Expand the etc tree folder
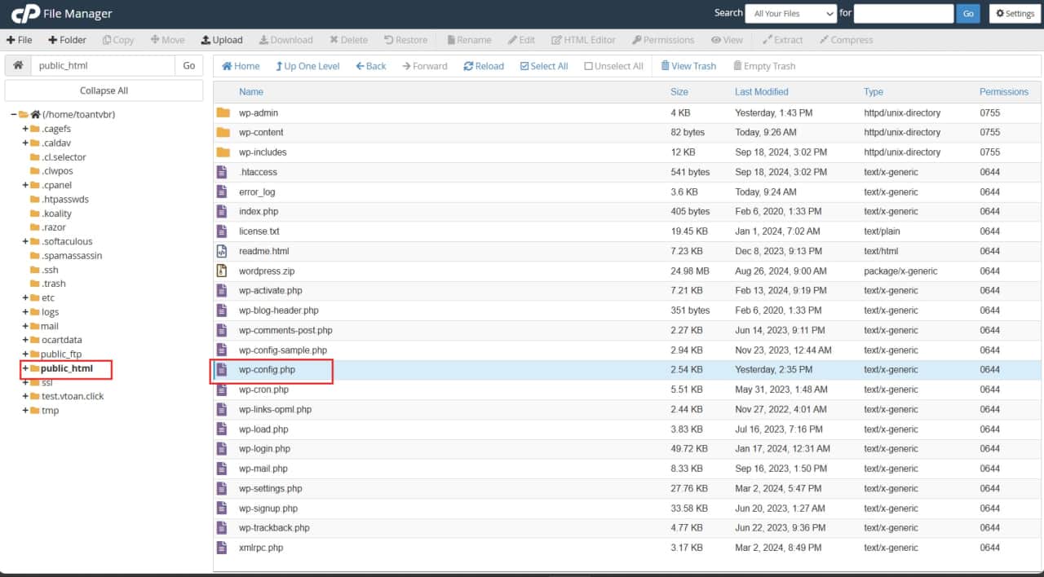The width and height of the screenshot is (1044, 577). [25, 297]
